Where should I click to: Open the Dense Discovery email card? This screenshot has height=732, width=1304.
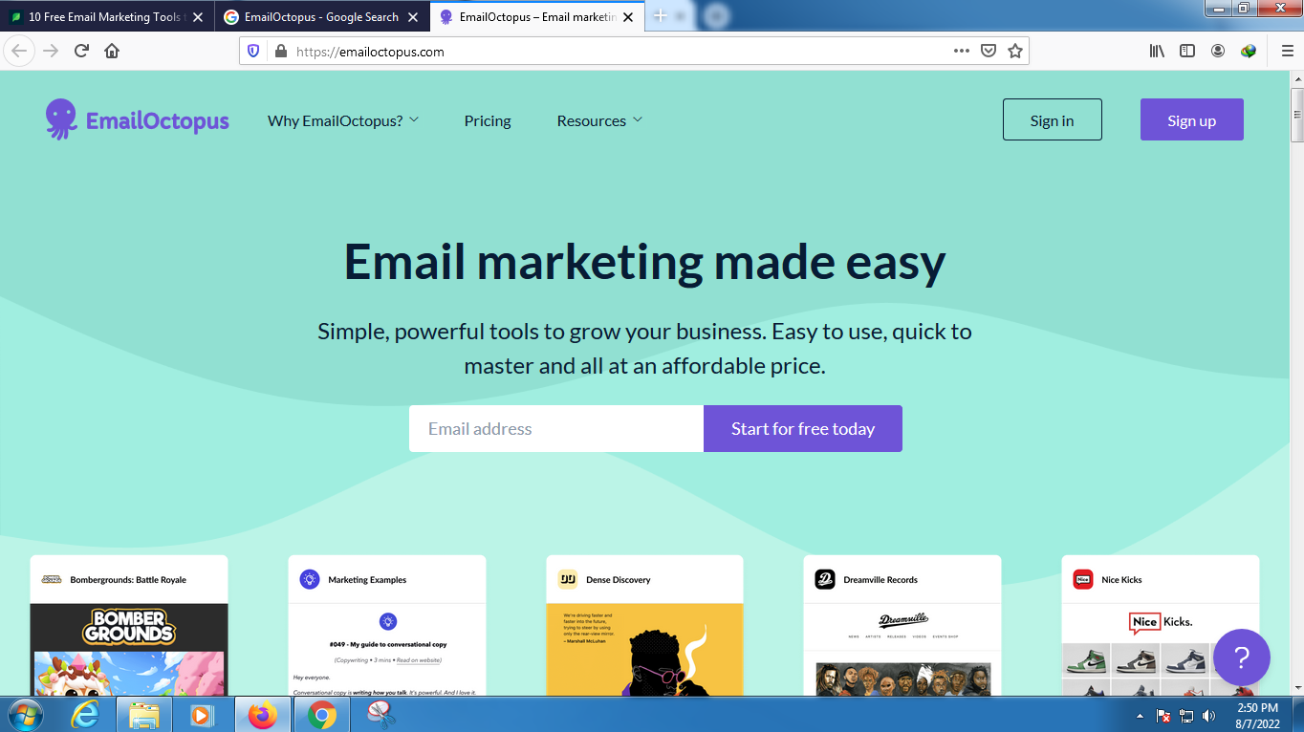[x=644, y=625]
